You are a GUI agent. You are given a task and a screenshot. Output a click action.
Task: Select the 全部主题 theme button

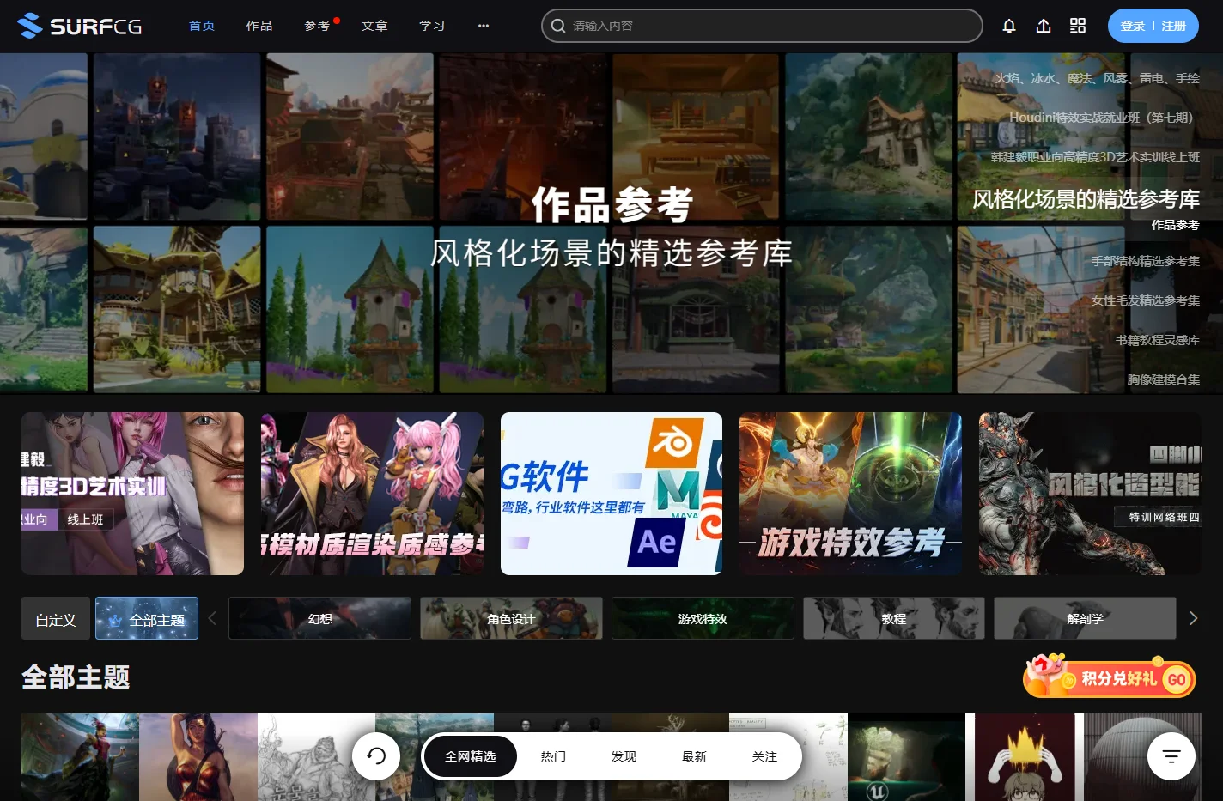pyautogui.click(x=147, y=619)
